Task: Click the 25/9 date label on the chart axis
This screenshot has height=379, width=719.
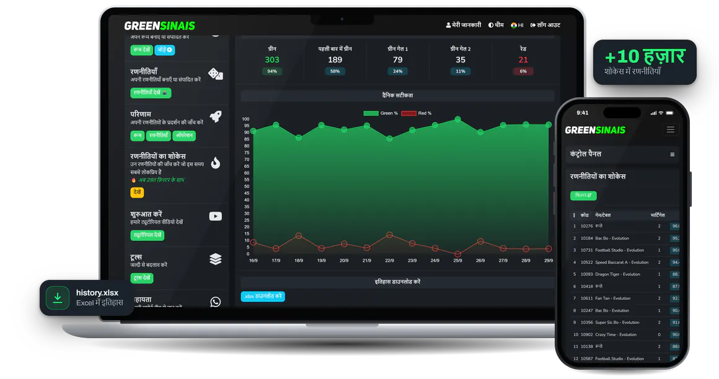Action: (x=457, y=260)
